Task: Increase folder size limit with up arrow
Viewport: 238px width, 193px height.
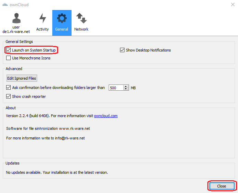Action: tap(126, 87)
